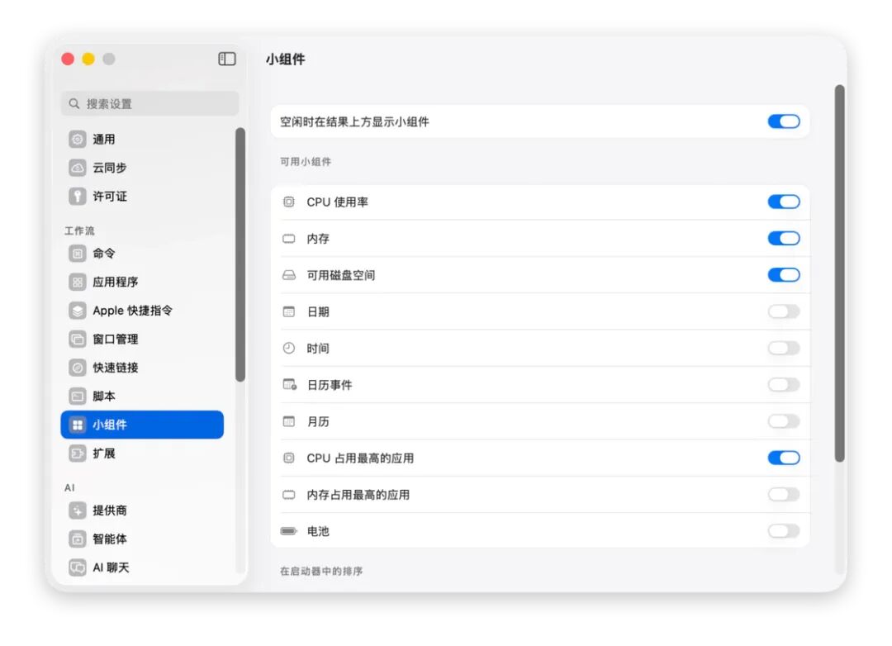892x646 pixels.
Task: Click the 应用程序 grid icon
Action: tap(78, 282)
